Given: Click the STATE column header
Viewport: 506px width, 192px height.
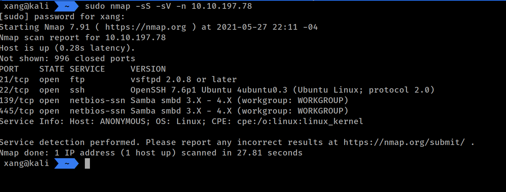Looking at the screenshot, I should tap(51, 69).
